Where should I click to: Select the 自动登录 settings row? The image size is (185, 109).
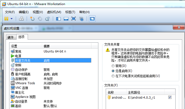pyautogui.click(x=51, y=101)
